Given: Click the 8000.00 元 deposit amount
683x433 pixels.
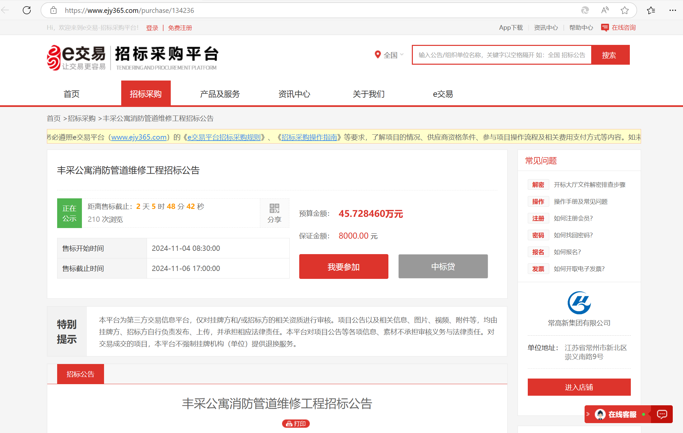Looking at the screenshot, I should (x=358, y=236).
